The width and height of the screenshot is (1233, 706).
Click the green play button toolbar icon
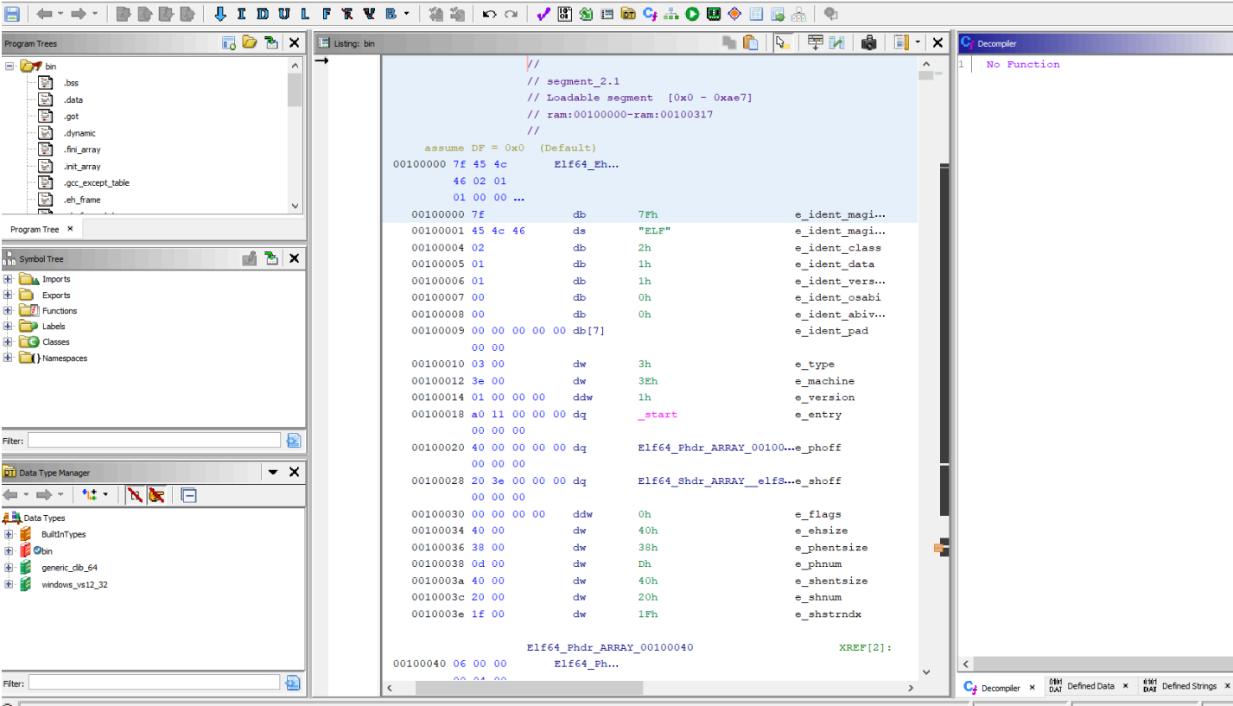pos(692,14)
